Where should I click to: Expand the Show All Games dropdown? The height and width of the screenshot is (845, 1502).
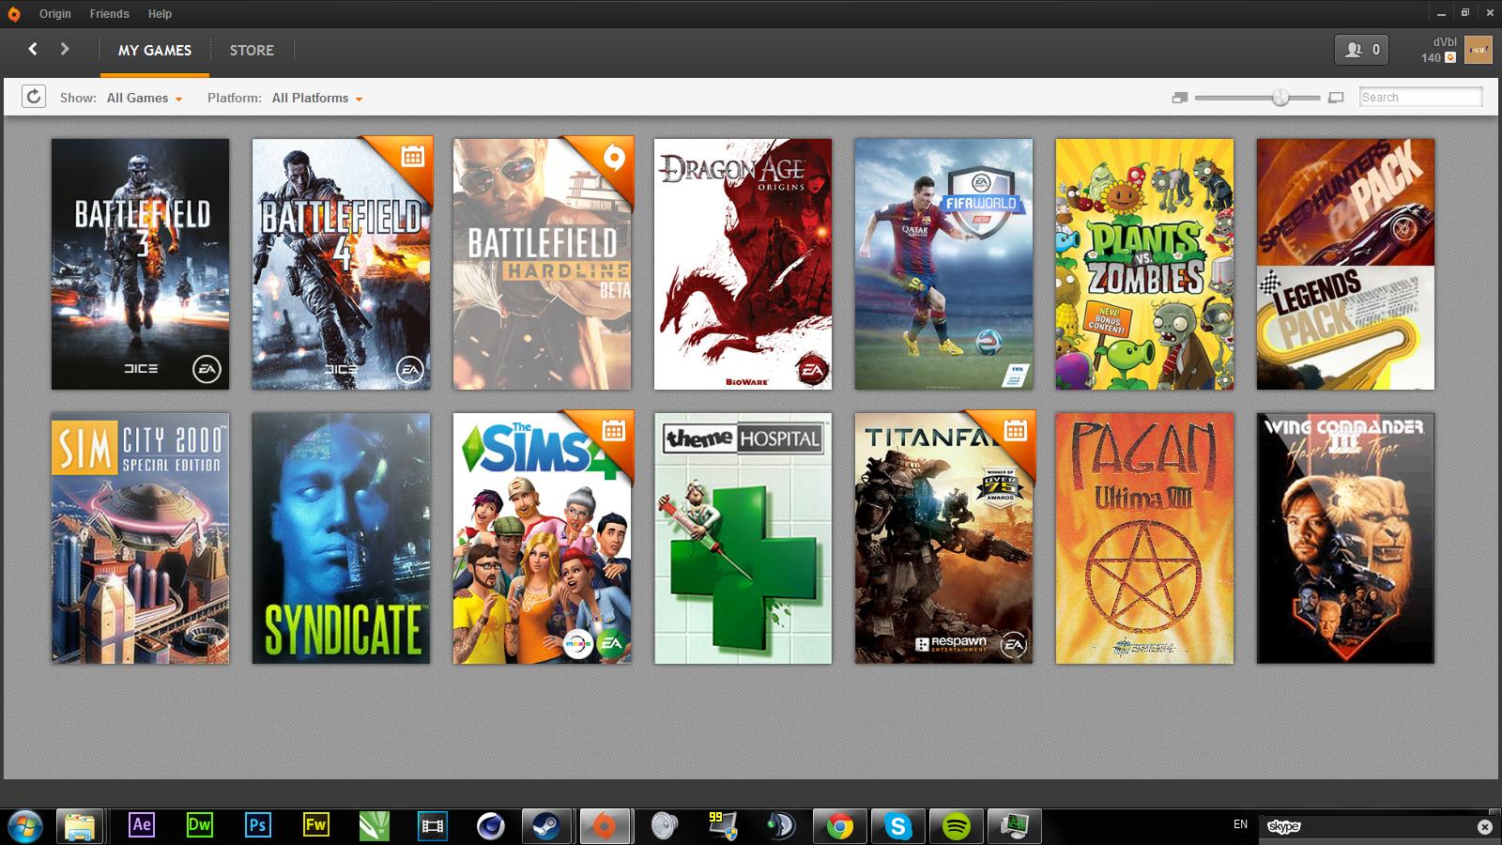(x=145, y=98)
